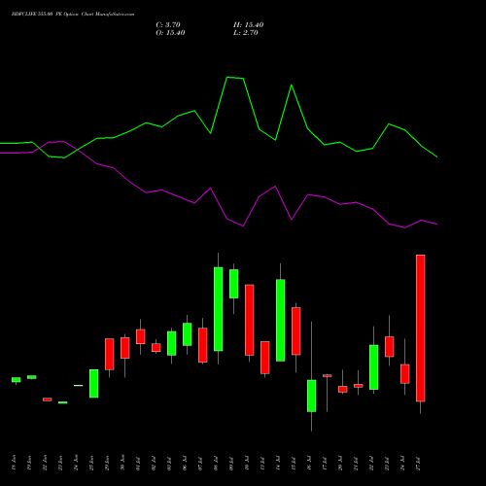The image size is (486, 486).
Task: Click the red candle for 30 Jun
Action: coord(125,348)
